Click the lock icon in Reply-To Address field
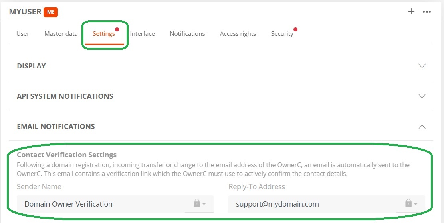This screenshot has width=444, height=223. coord(408,203)
